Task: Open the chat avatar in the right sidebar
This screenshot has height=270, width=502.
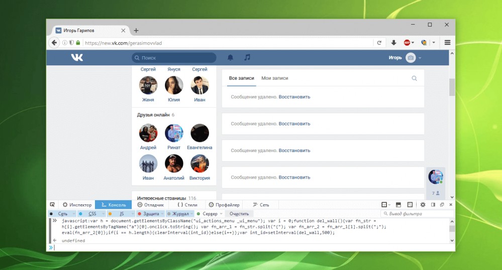Action: [435, 176]
